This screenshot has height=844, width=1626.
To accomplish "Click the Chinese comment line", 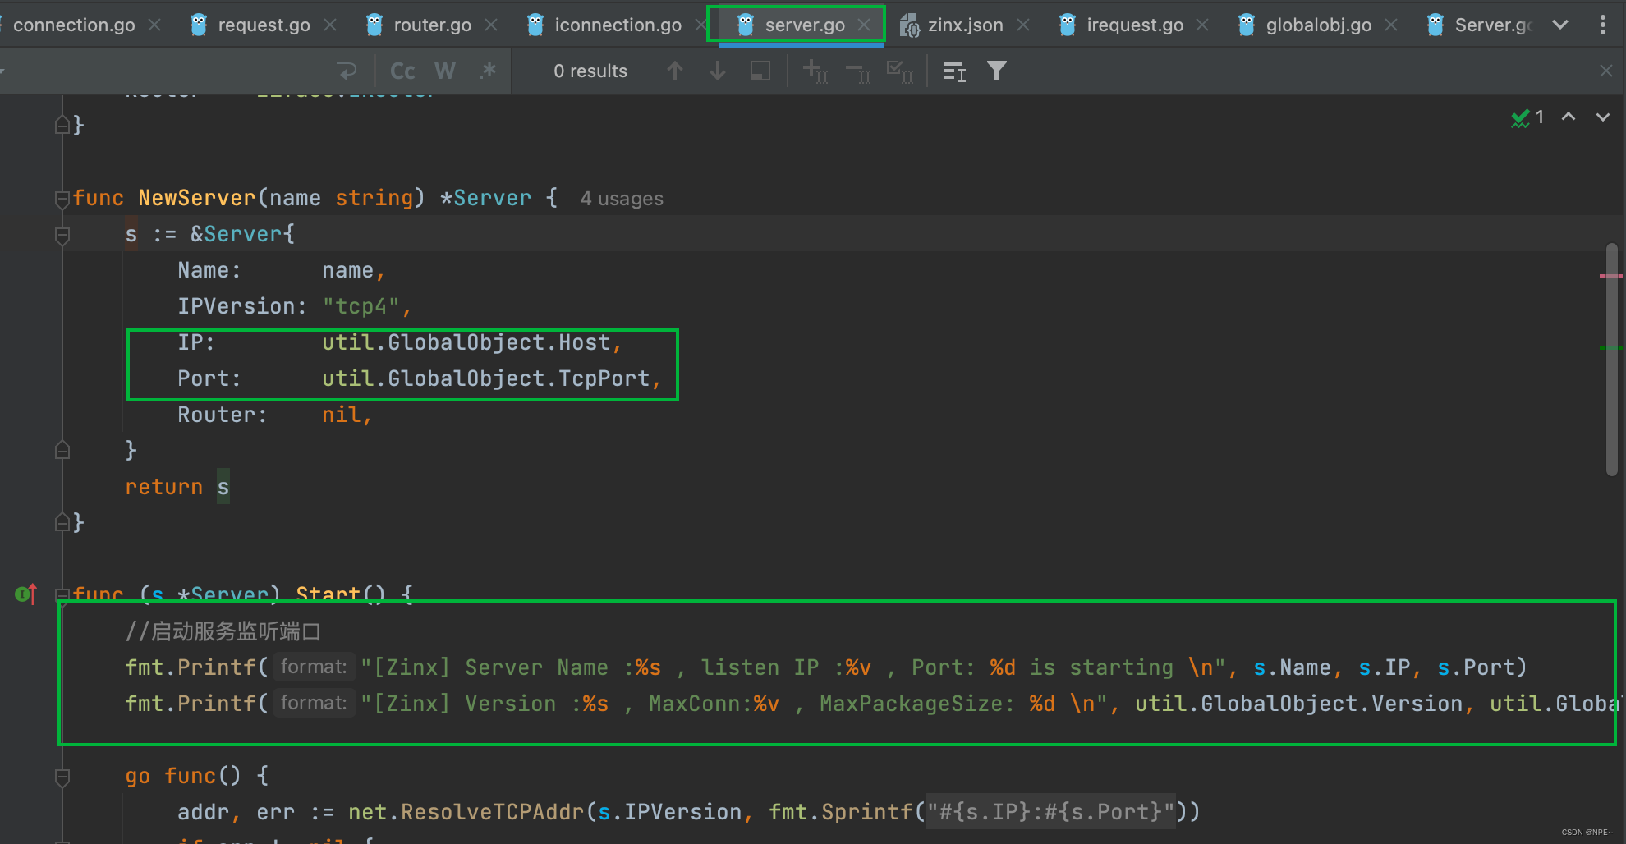I will 223,631.
